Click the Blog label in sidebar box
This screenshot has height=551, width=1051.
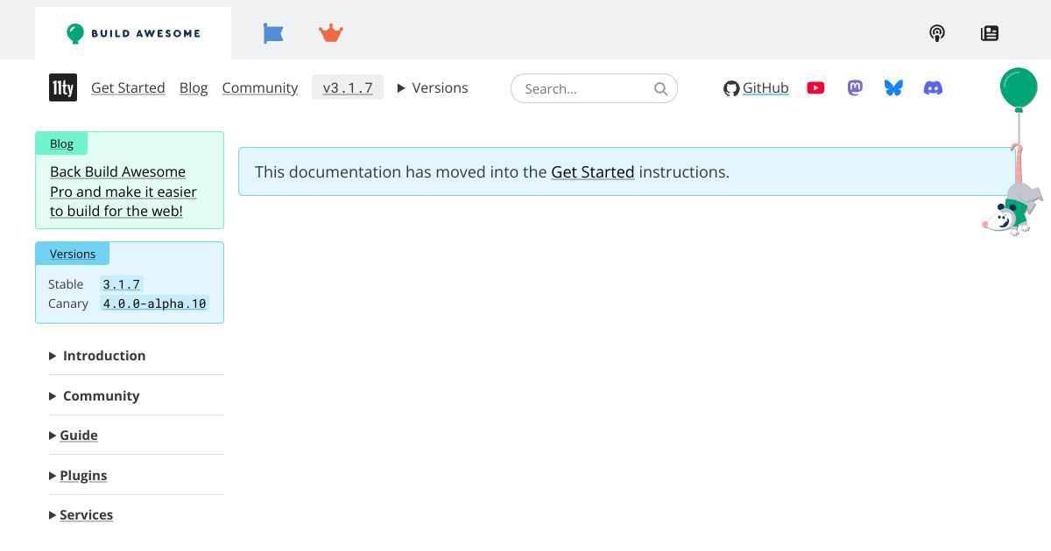click(x=61, y=143)
